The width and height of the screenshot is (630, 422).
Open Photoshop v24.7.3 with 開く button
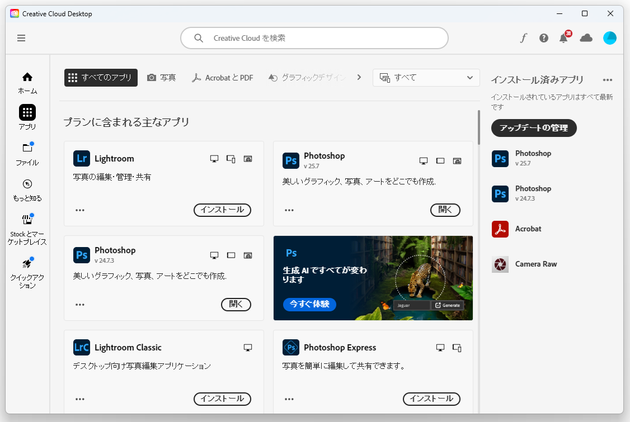click(236, 304)
